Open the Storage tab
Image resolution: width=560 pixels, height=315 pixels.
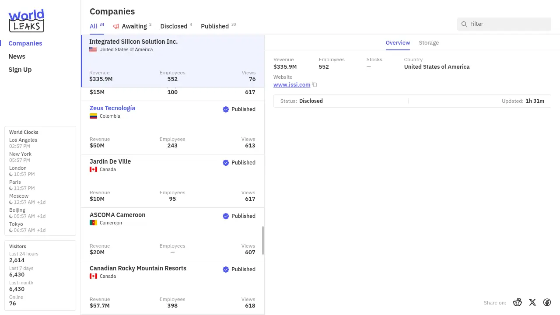pos(428,43)
